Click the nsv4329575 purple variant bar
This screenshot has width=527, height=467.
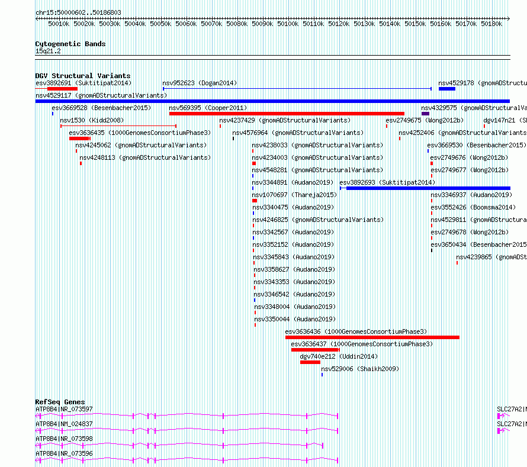pyautogui.click(x=425, y=114)
